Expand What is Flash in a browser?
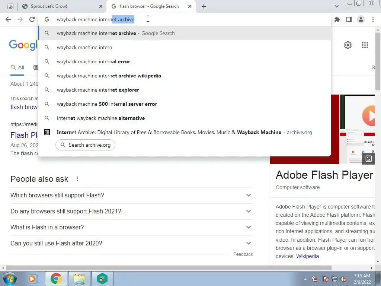381x286 pixels. coord(131,228)
